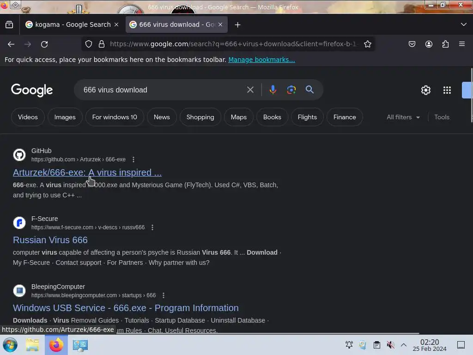
Task: Switch to Shopping results
Action: (200, 117)
